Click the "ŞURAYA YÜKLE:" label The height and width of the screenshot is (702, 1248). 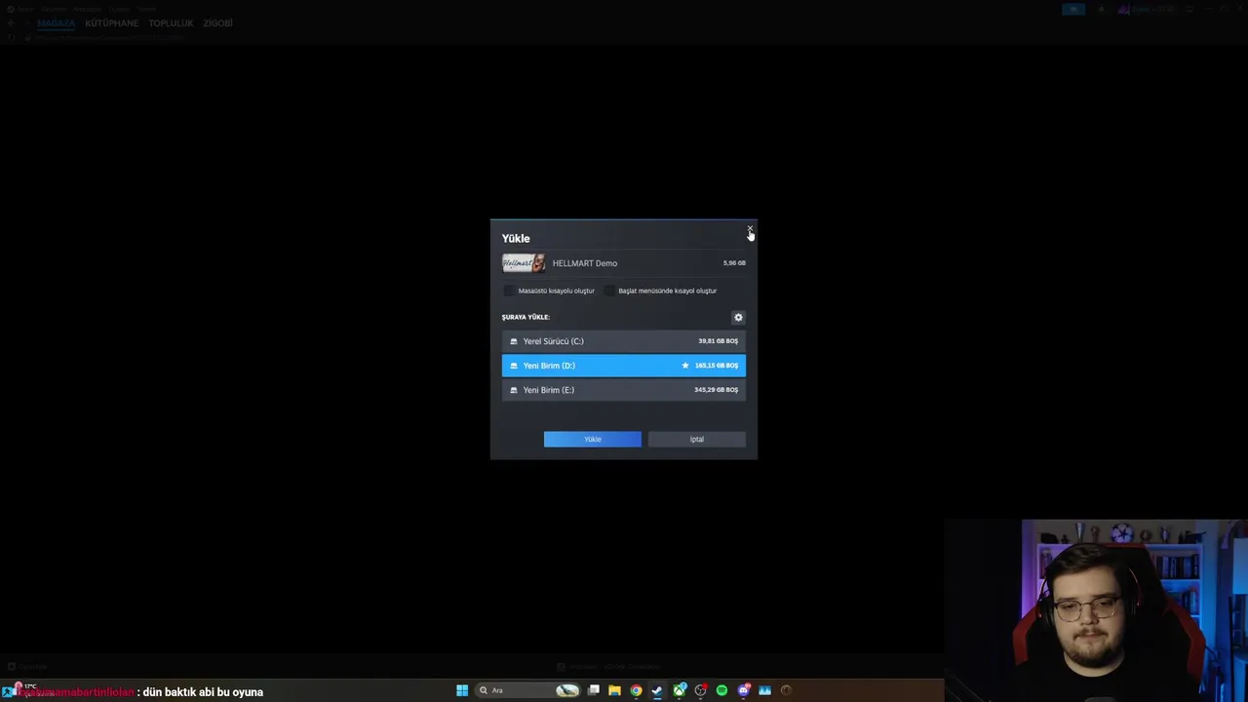click(x=526, y=317)
